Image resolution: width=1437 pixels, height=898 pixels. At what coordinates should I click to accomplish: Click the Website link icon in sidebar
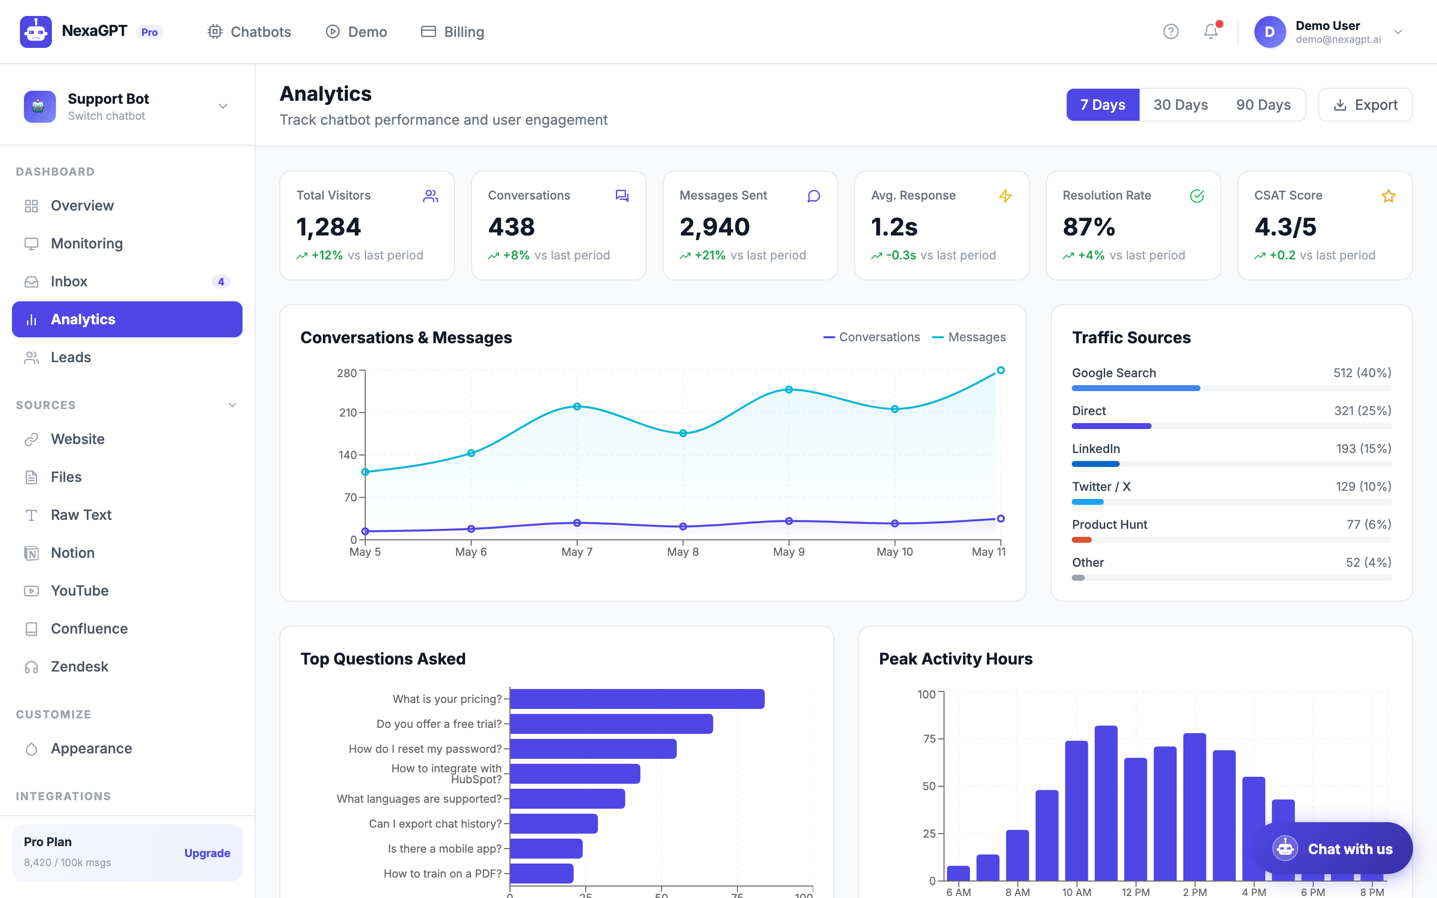[31, 440]
